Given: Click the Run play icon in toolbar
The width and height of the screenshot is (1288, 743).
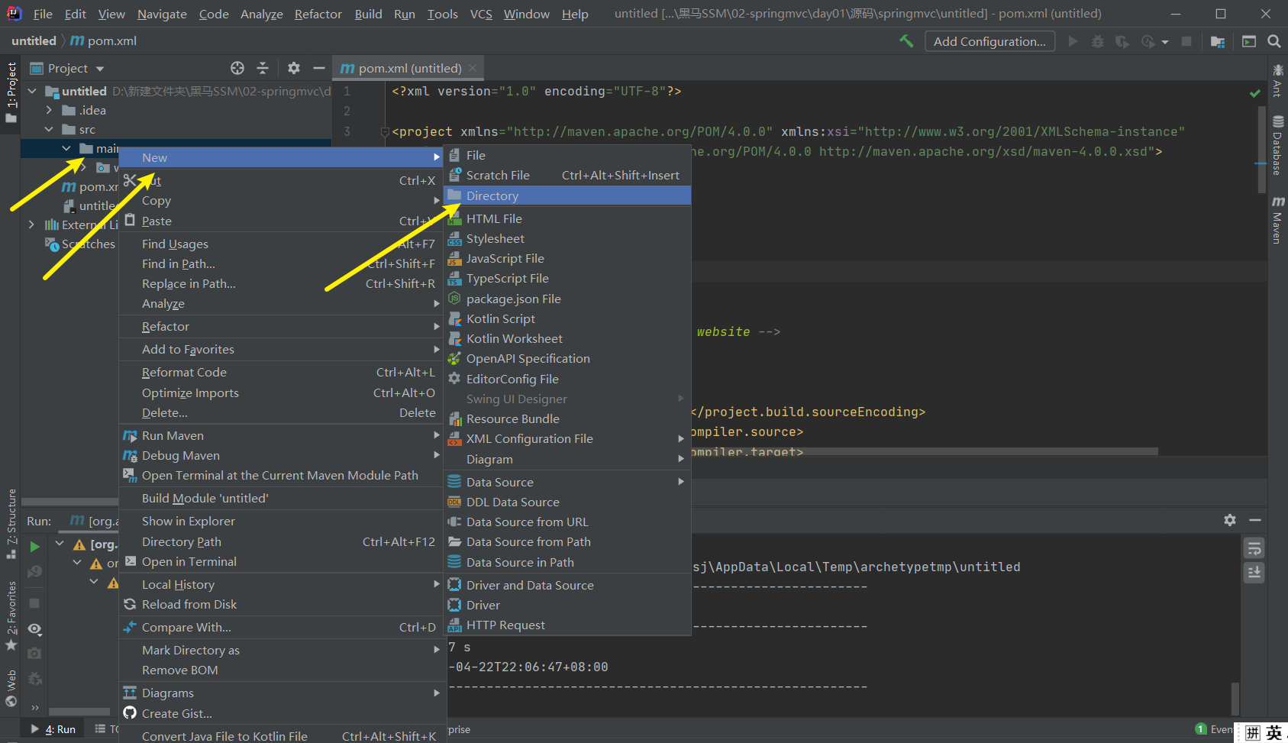Looking at the screenshot, I should tap(1073, 41).
